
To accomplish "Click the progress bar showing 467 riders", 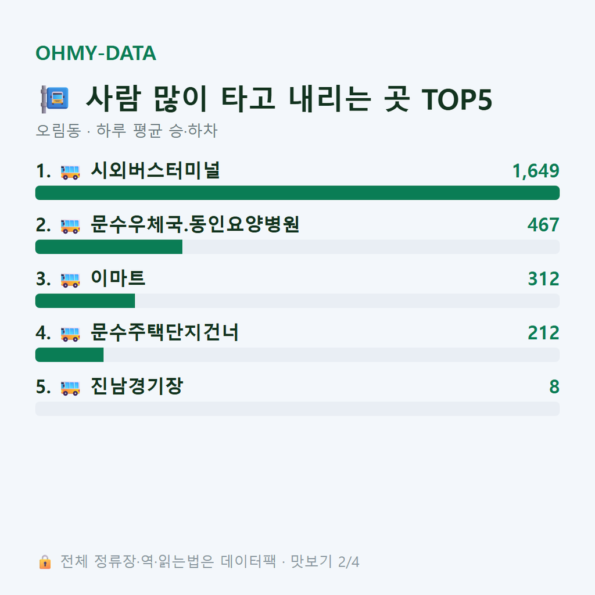I will tap(297, 246).
